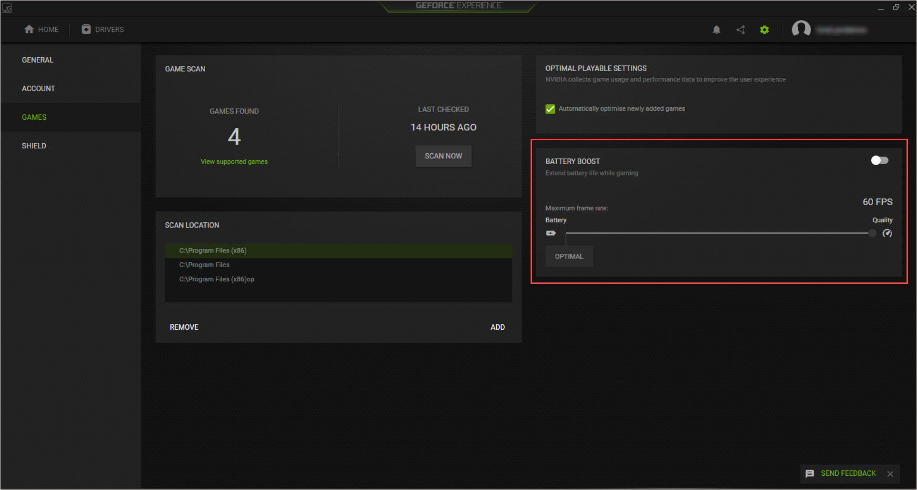Click Add to include a scan location
This screenshot has height=490, width=917.
498,327
